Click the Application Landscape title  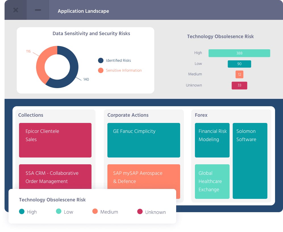coord(83,11)
